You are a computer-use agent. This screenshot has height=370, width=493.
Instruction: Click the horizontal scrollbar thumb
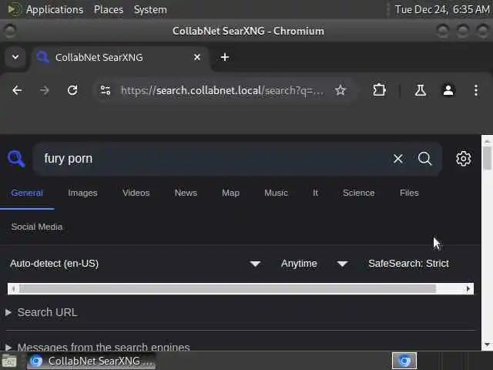click(228, 288)
